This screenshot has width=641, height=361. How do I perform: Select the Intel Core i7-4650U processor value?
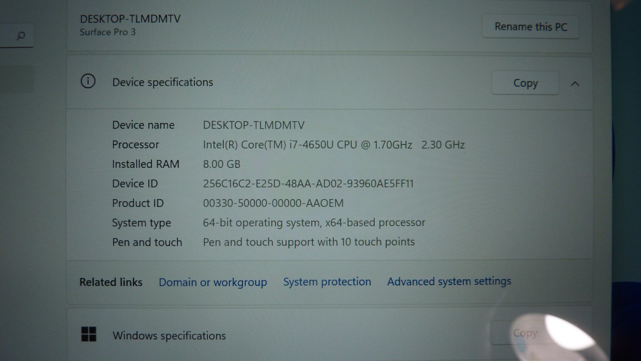334,145
